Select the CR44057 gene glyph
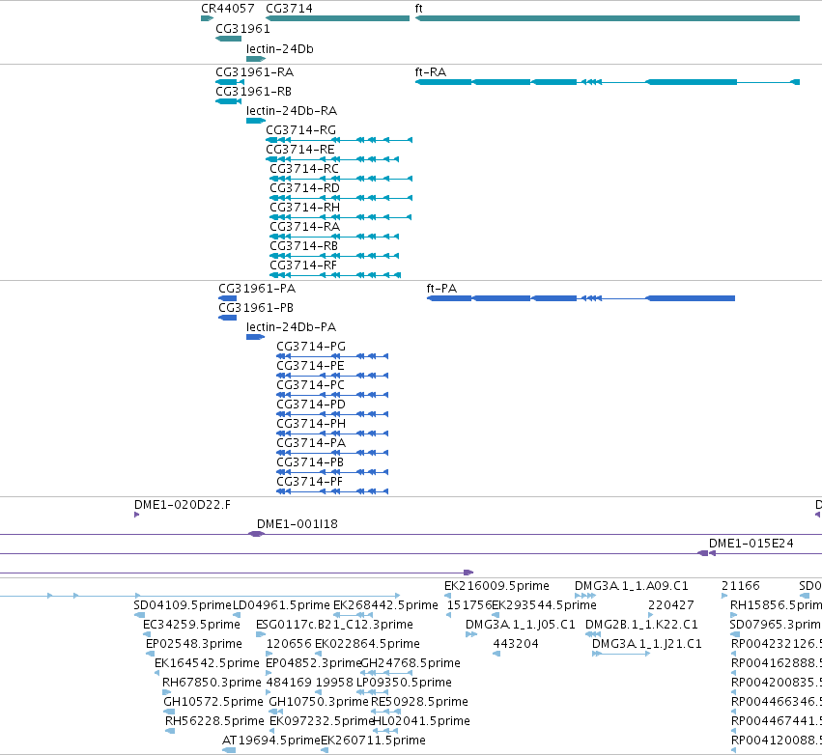Viewport: 822px width, 755px height. point(207,18)
